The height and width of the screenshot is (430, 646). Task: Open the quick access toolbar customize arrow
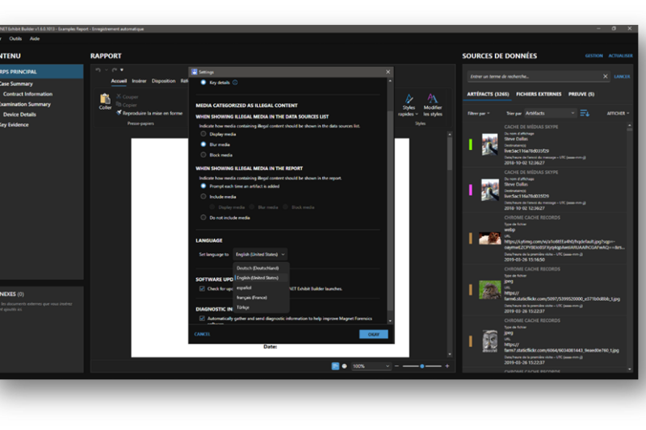[122, 70]
